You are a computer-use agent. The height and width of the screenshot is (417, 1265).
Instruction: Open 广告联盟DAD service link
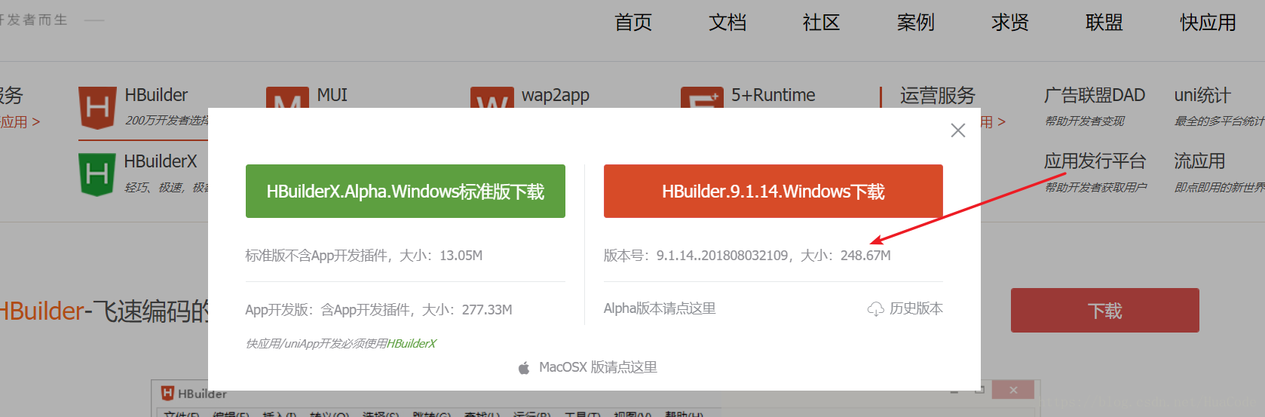point(1095,95)
